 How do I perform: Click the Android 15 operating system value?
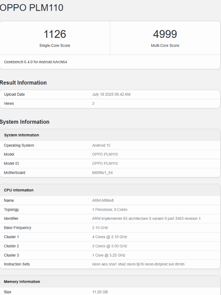[101, 146]
